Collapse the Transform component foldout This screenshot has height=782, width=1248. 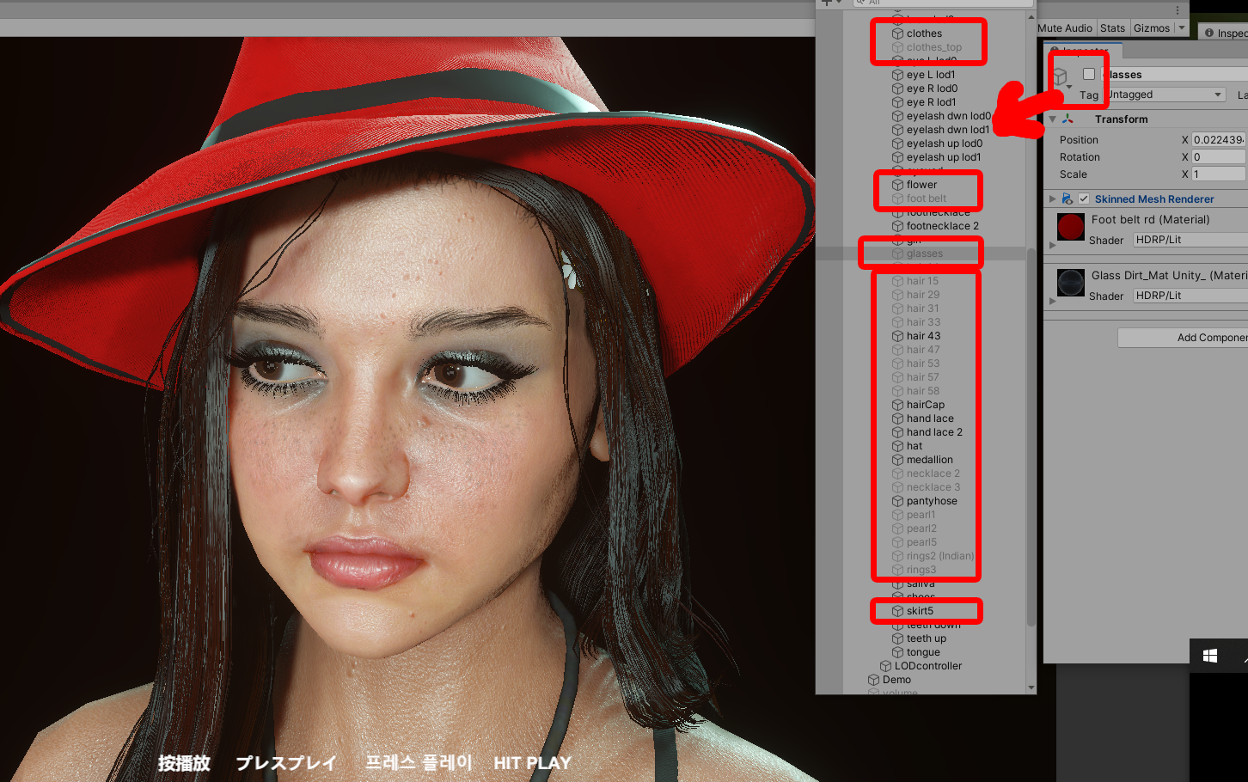[1052, 119]
